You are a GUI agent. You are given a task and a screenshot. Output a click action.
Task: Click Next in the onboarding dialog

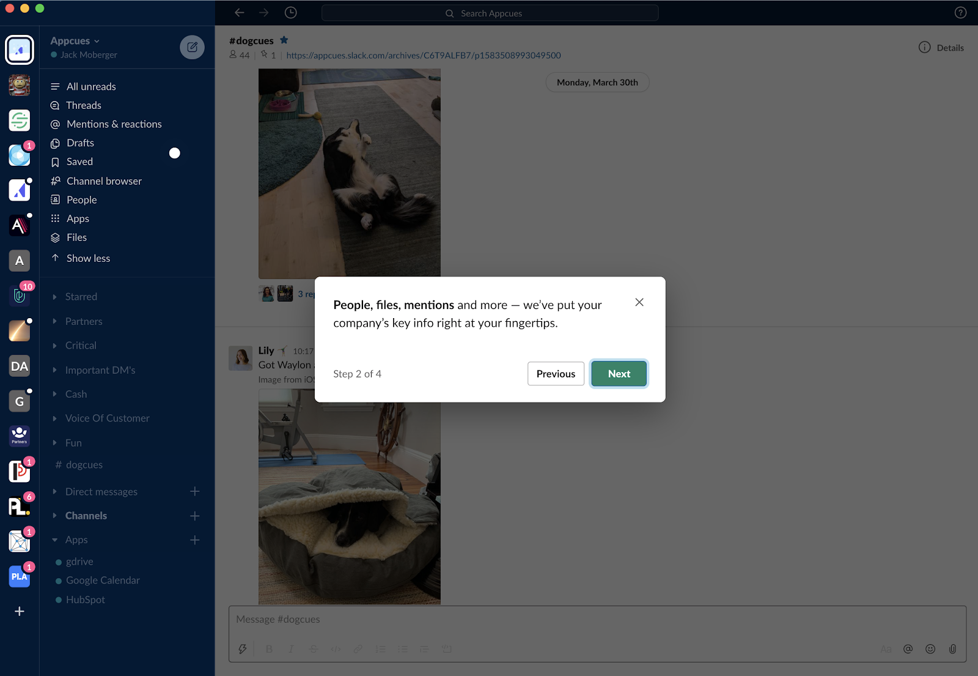(x=618, y=373)
